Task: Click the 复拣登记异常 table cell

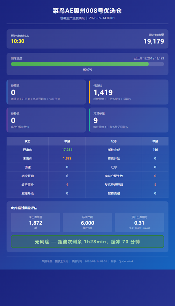Action: click(x=114, y=185)
